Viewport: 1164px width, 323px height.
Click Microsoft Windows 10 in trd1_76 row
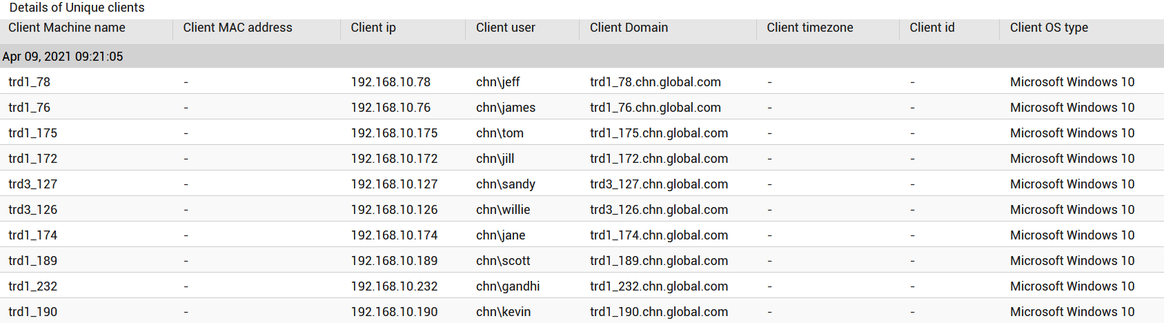(1072, 108)
